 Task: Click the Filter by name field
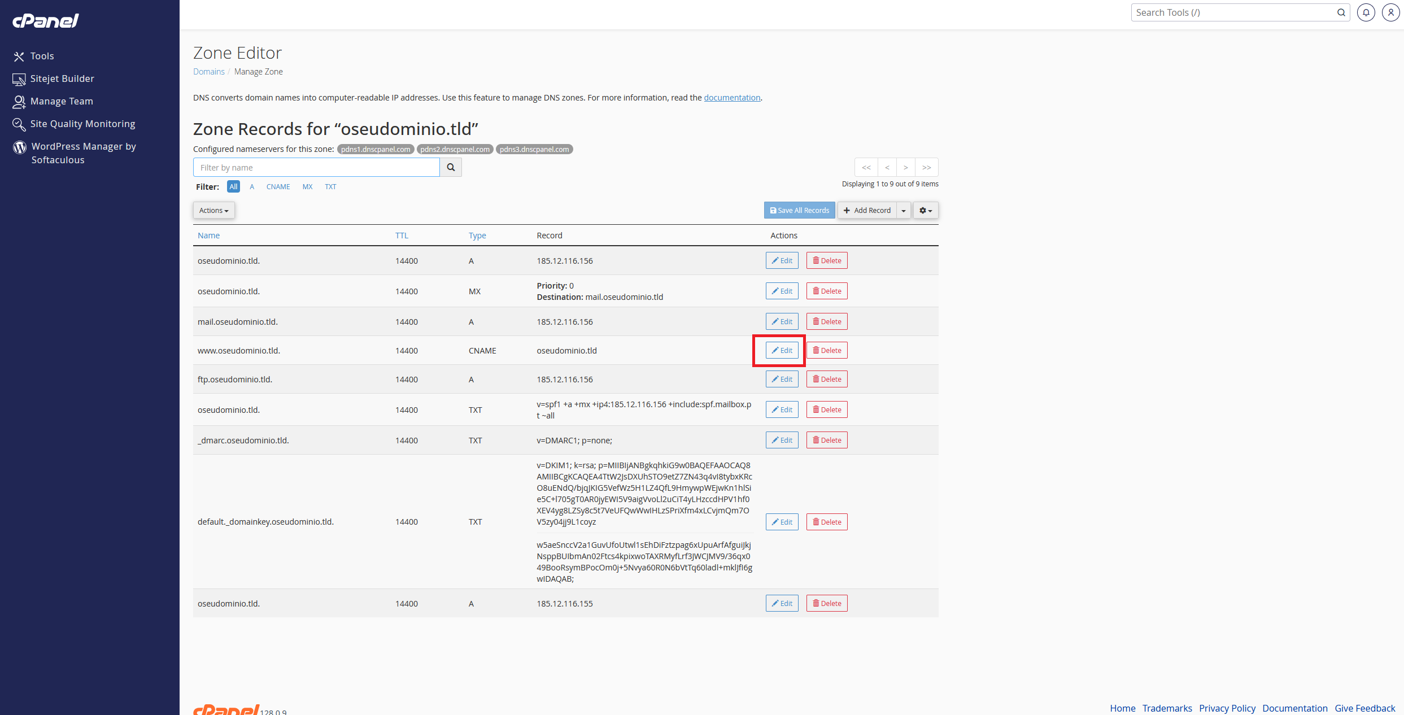point(316,167)
